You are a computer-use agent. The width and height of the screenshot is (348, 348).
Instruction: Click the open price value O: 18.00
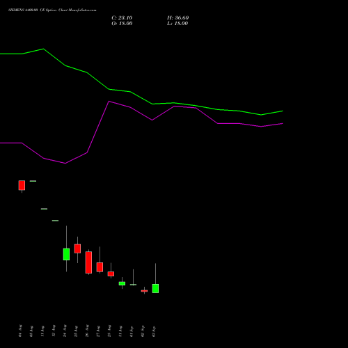[x=122, y=24]
